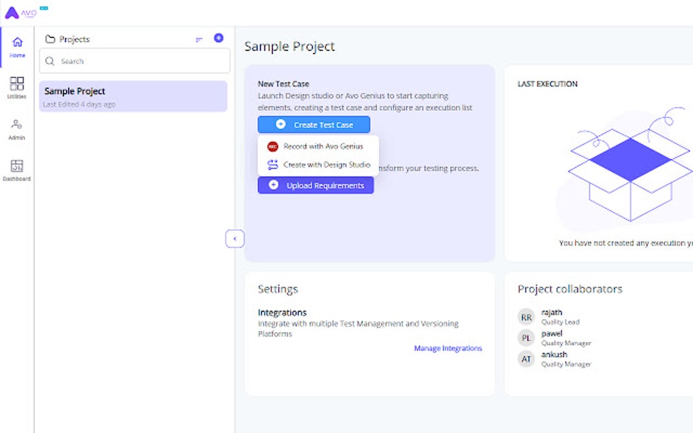This screenshot has width=693, height=433.
Task: Click the Avo logo in header
Action: click(20, 12)
